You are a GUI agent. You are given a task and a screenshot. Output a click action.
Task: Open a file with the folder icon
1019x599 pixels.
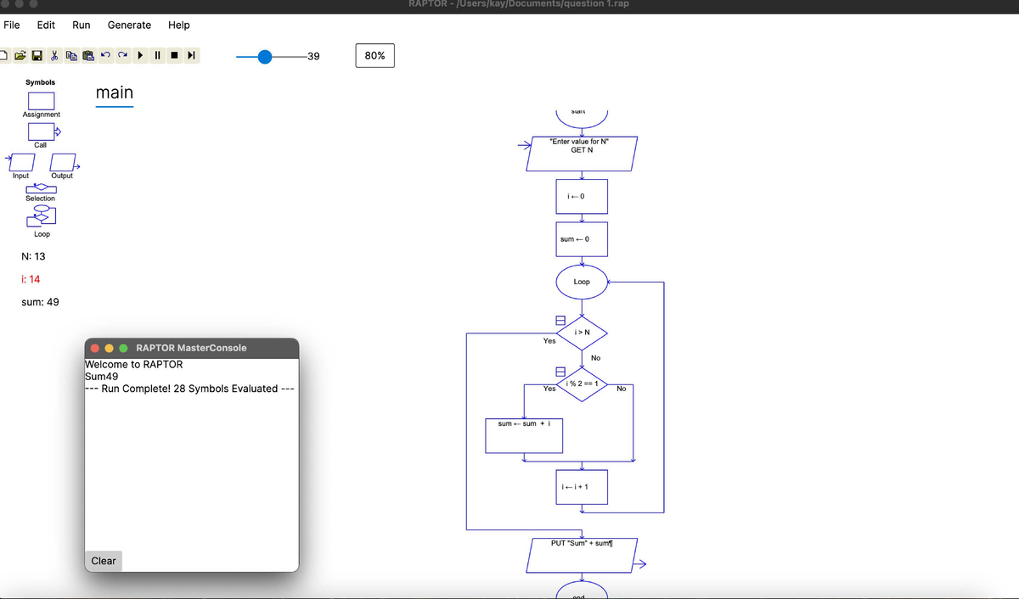(20, 57)
